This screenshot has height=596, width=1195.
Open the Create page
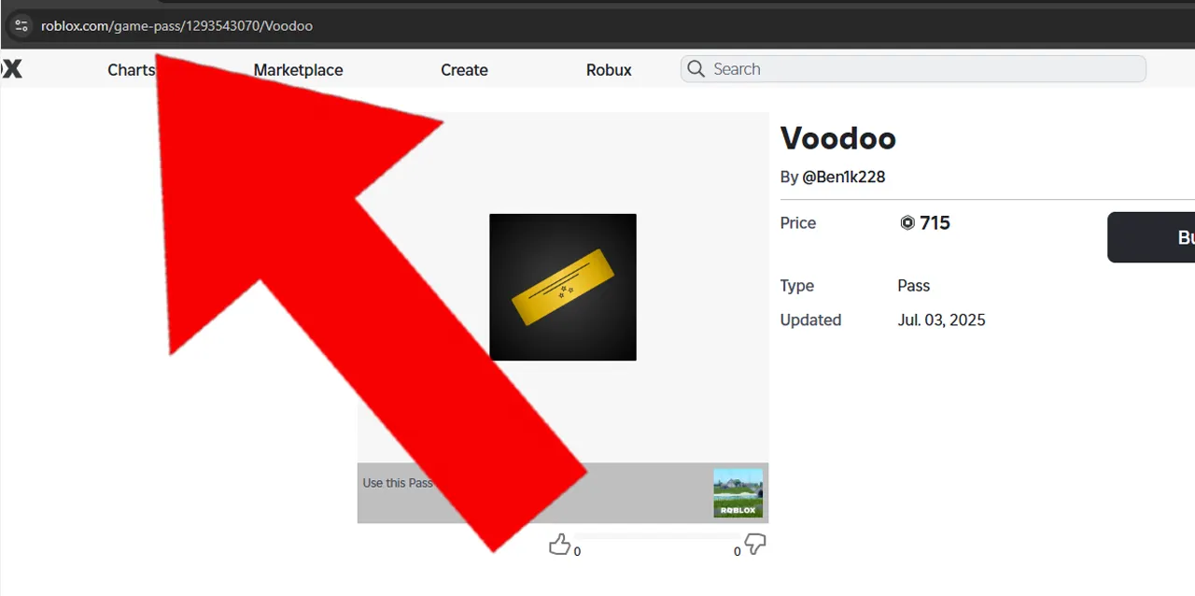click(464, 70)
